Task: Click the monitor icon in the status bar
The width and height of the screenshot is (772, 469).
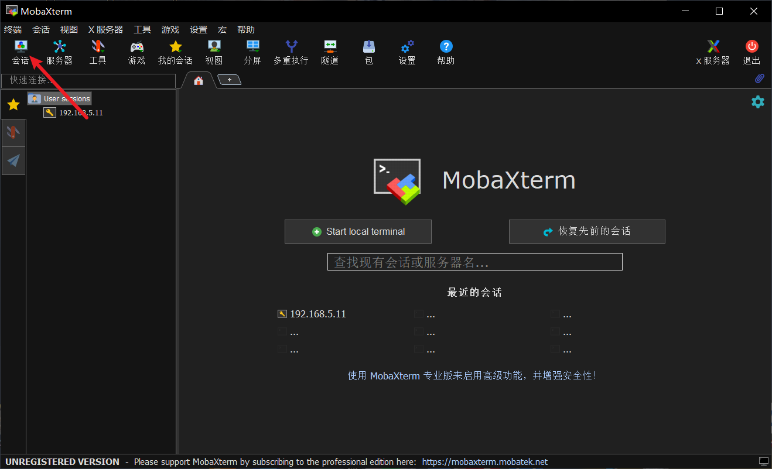Action: (x=763, y=461)
